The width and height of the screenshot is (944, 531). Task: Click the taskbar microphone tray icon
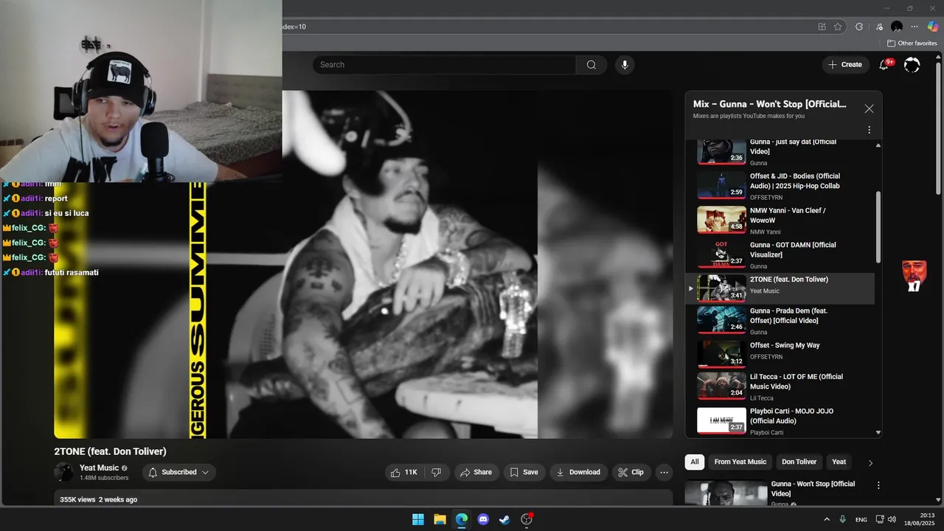pyautogui.click(x=842, y=519)
